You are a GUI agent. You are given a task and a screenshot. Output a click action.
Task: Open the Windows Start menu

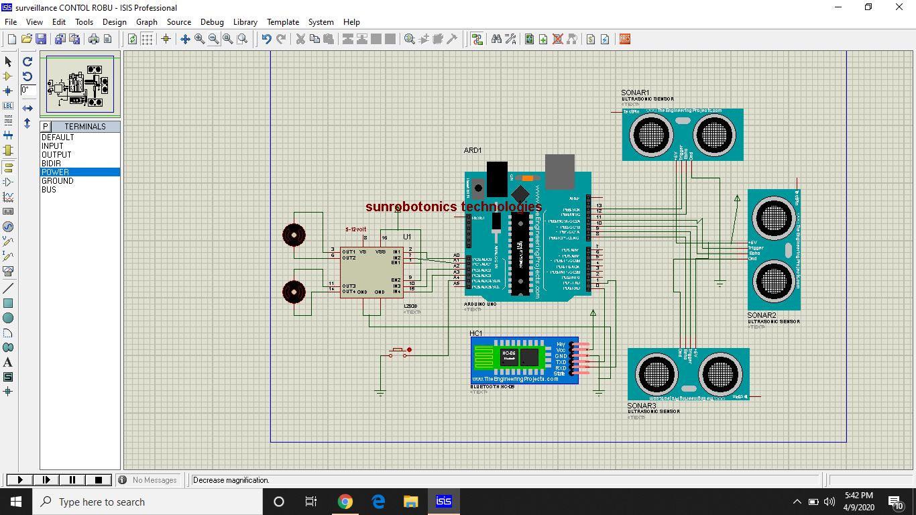(x=16, y=502)
